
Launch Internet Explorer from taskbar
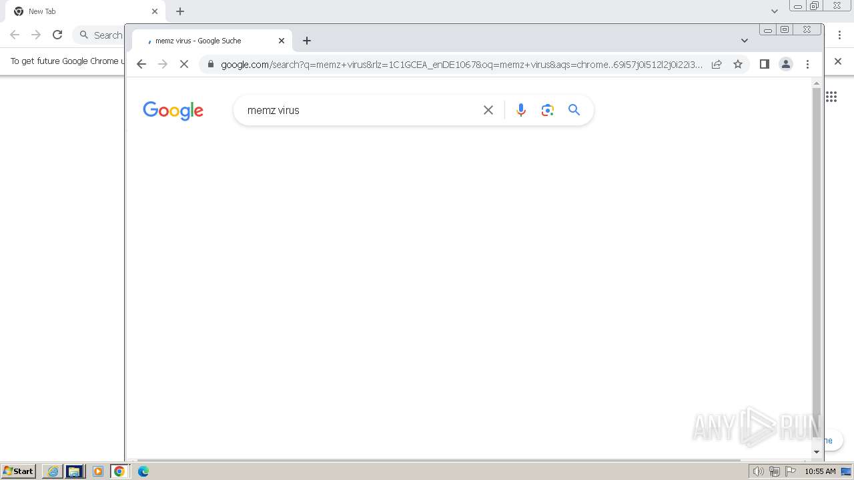tap(53, 471)
